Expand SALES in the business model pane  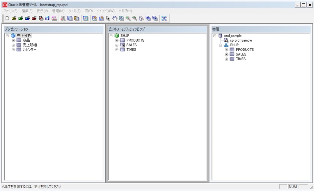coord(117,45)
